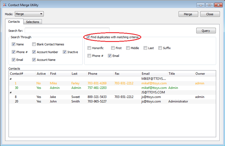
Task: Uncheck the Inactive checkbox
Action: 65,52
